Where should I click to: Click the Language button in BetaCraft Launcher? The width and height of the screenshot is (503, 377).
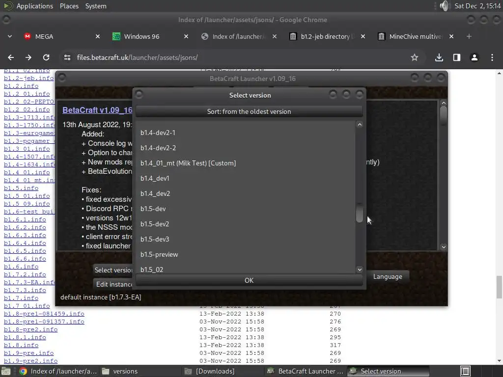[x=388, y=277]
